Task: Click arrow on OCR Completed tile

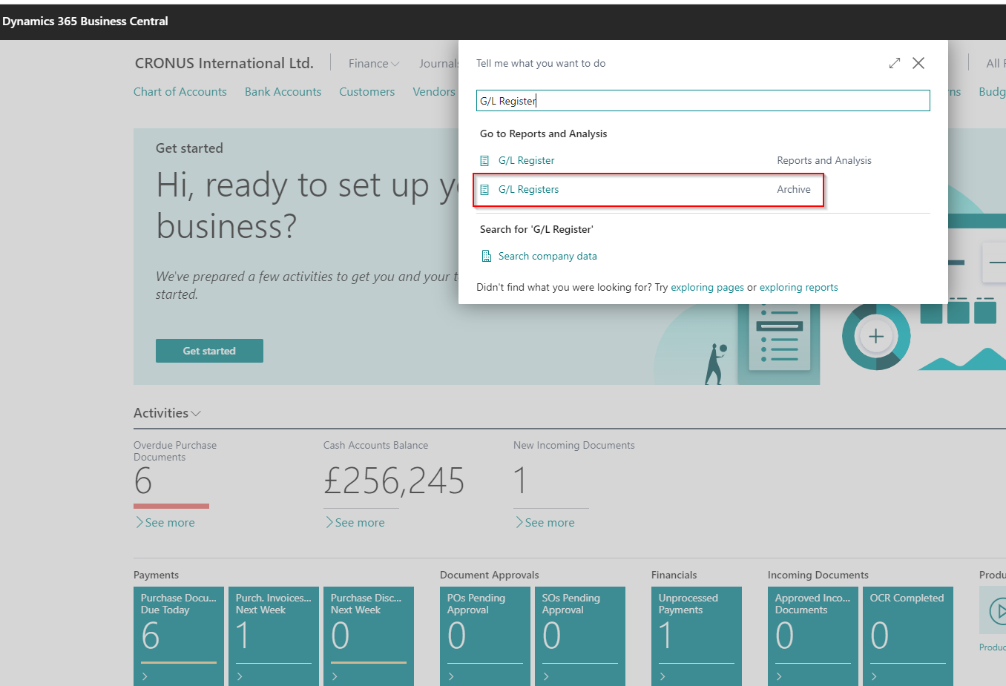Action: (874, 676)
